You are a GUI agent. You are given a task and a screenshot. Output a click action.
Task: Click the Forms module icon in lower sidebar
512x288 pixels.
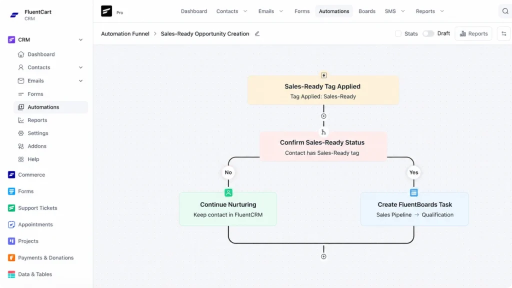[11, 191]
